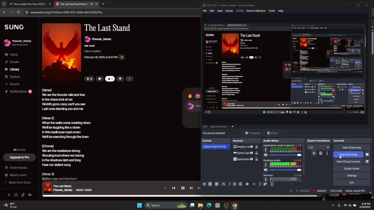Add a new source in Sources panel
The width and height of the screenshot is (374, 210).
(x=235, y=184)
